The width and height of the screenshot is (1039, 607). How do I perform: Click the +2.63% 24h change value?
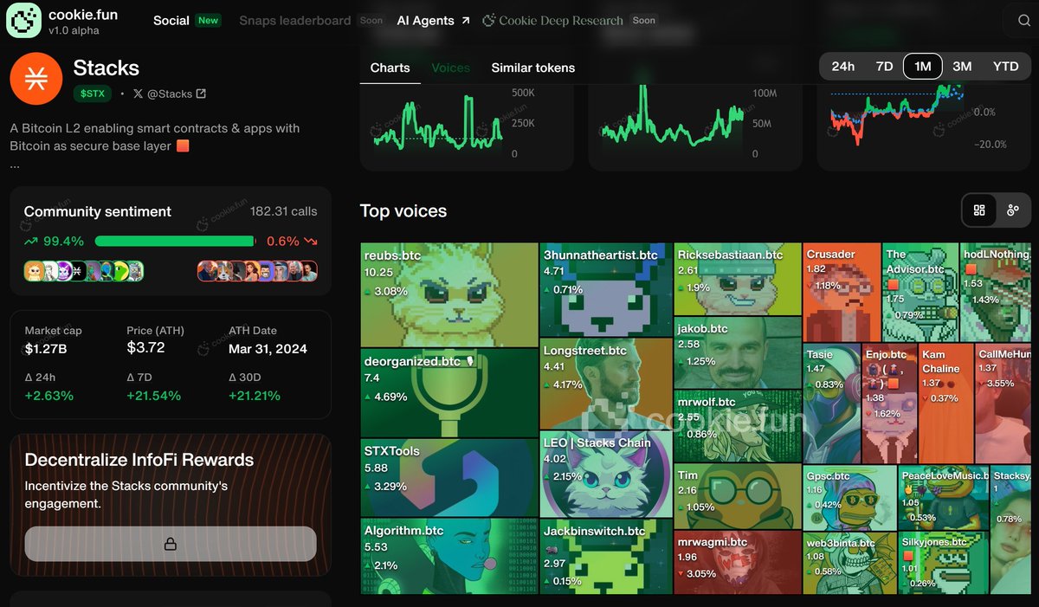click(x=48, y=396)
